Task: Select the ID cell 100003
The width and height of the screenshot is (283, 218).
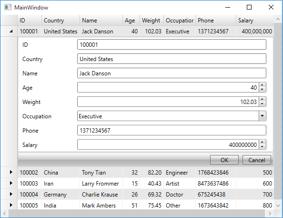Action: coord(30,184)
